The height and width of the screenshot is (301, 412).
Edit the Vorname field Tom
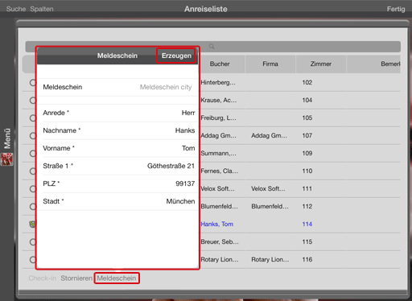(118, 148)
